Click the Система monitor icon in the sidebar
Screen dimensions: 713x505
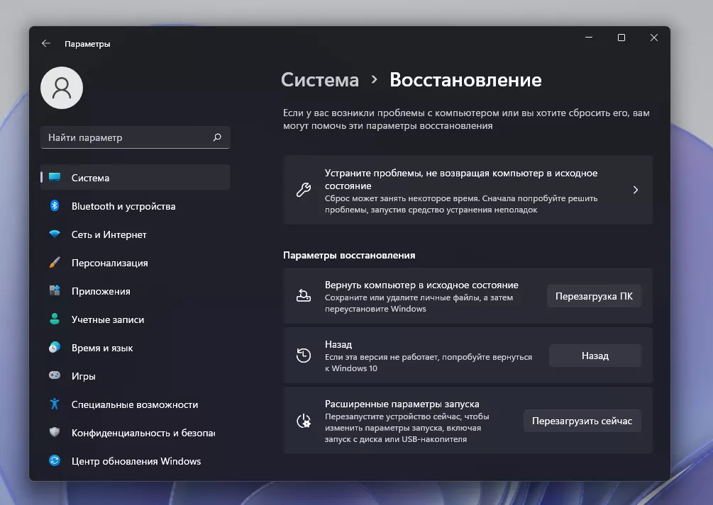click(x=55, y=178)
